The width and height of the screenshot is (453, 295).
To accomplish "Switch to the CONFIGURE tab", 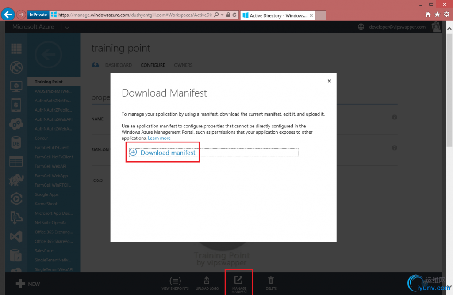I will point(153,65).
